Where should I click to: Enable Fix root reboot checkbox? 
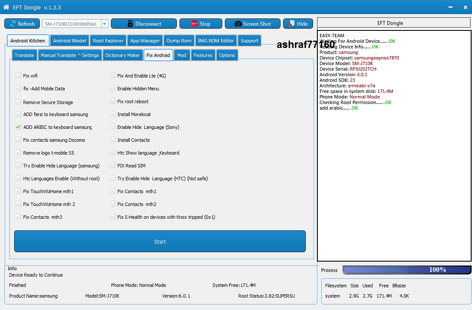[x=113, y=101]
